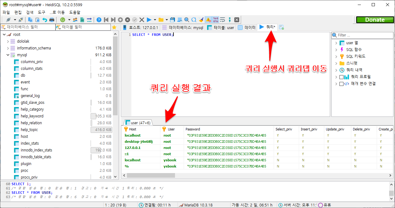Click the blue help question icon
The width and height of the screenshot is (395, 208).
(x=99, y=20)
